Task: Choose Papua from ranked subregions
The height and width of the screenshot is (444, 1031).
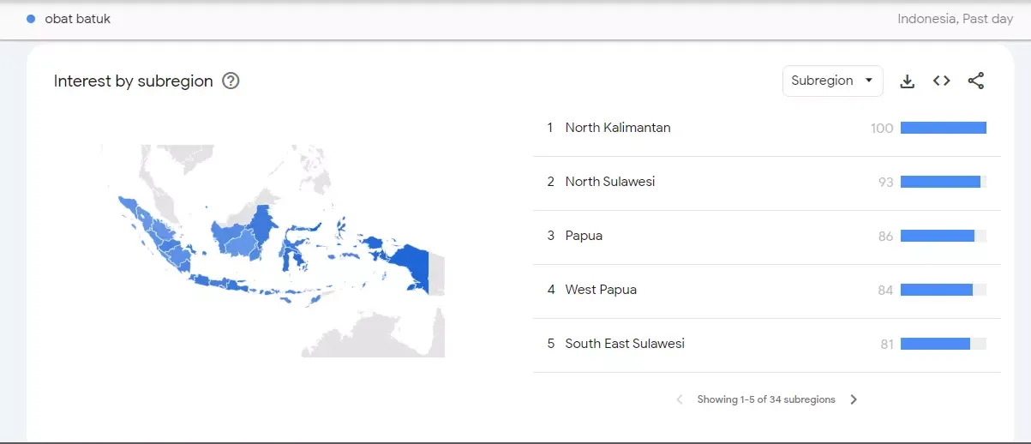Action: coord(584,236)
